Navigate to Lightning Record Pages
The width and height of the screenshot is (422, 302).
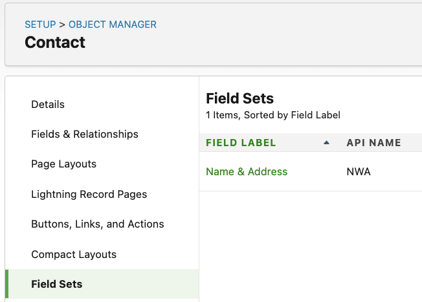pyautogui.click(x=89, y=194)
